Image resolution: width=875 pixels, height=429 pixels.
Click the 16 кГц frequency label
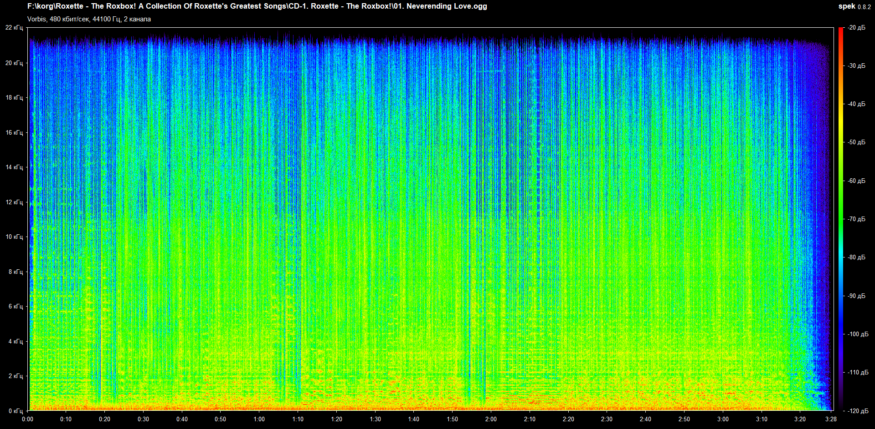click(x=14, y=132)
